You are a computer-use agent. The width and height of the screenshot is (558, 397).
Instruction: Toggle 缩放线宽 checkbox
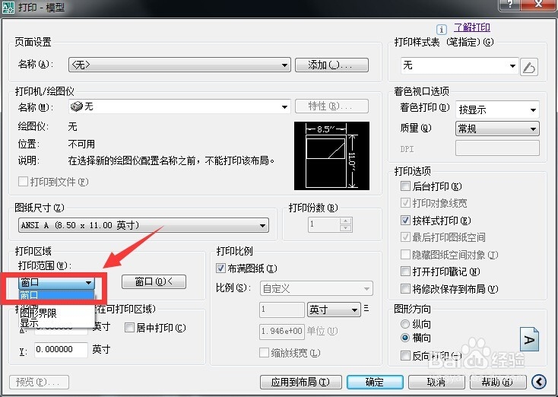click(x=264, y=352)
